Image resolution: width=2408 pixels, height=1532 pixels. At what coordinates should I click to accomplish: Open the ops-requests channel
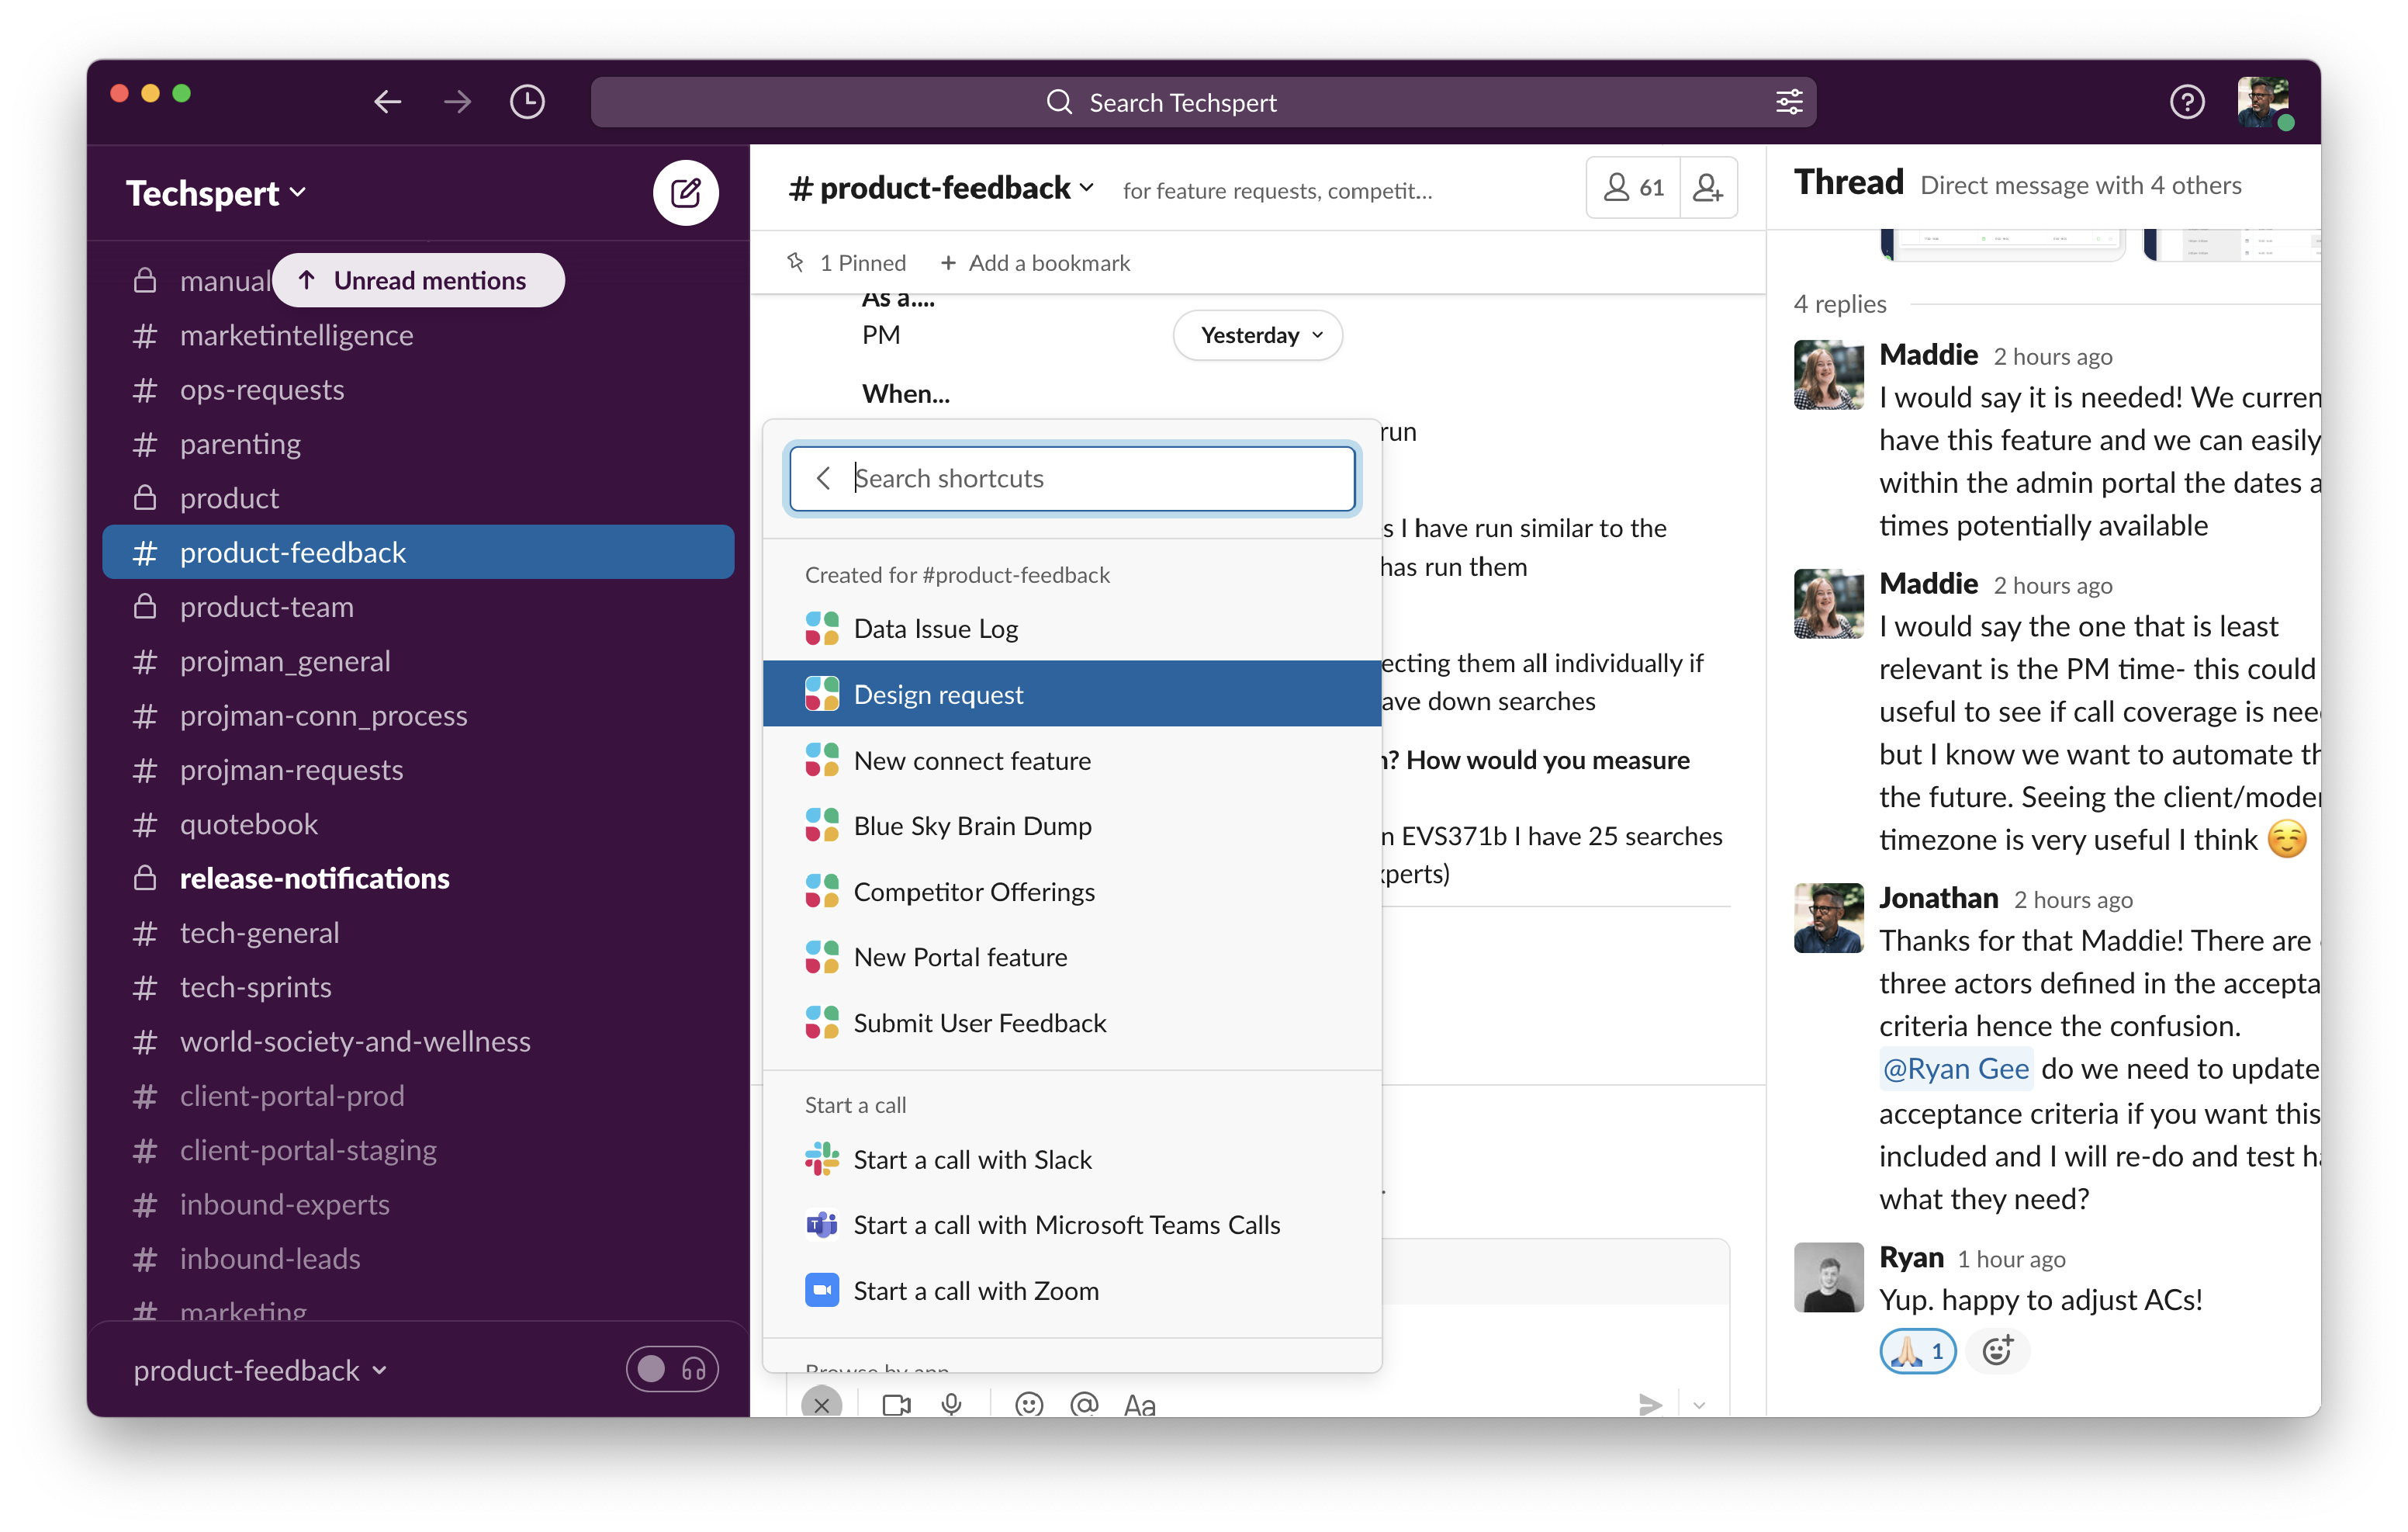tap(418, 390)
